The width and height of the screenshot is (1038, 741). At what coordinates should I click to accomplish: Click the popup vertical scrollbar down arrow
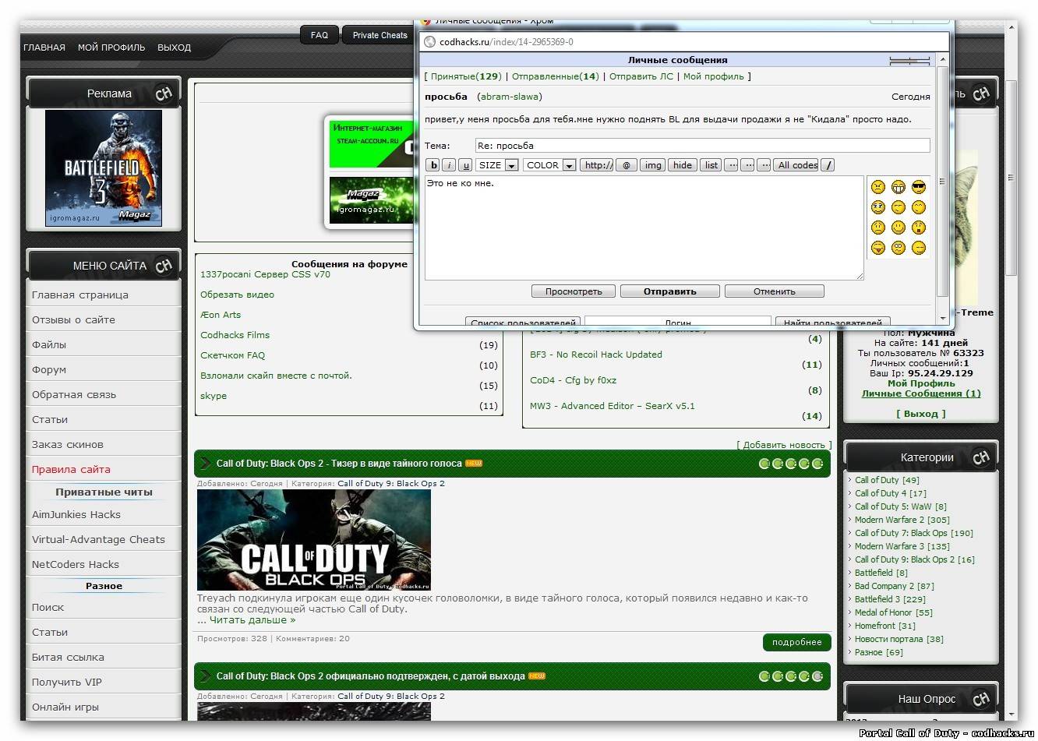tap(943, 318)
